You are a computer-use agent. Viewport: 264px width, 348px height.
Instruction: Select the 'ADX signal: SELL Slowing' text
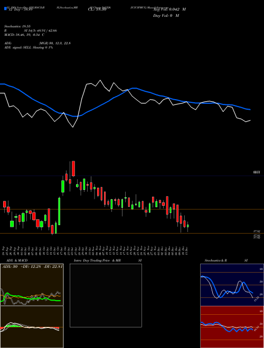(x=24, y=47)
